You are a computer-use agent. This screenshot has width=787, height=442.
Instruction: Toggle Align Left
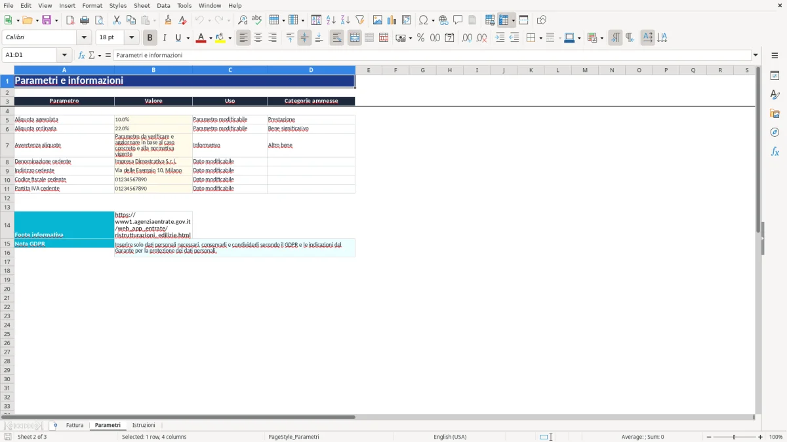(x=243, y=38)
